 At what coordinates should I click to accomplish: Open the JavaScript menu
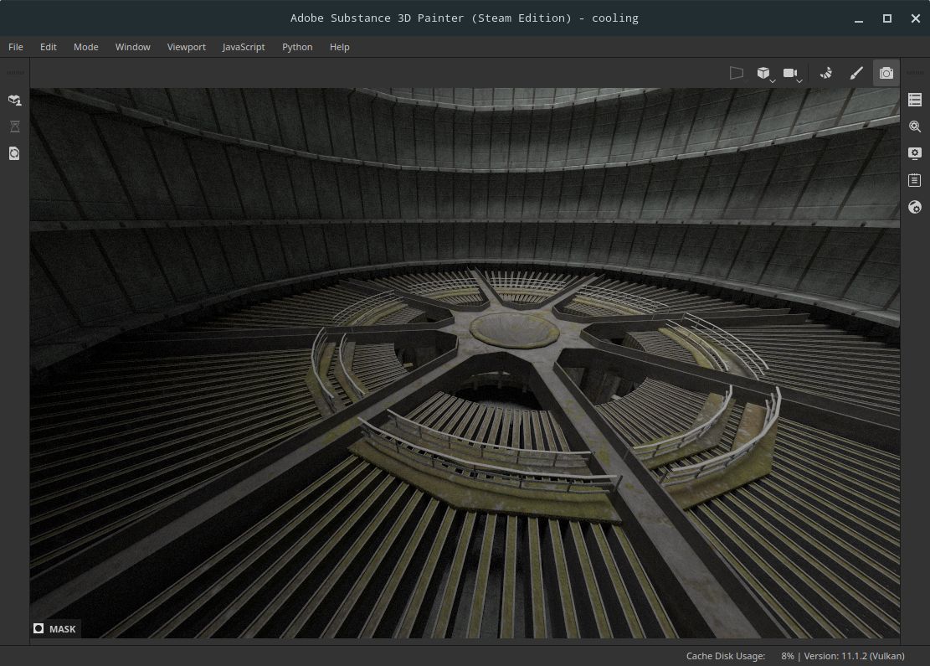tap(244, 47)
